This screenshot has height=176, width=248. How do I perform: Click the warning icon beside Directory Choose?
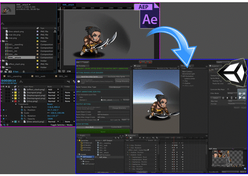(79, 81)
